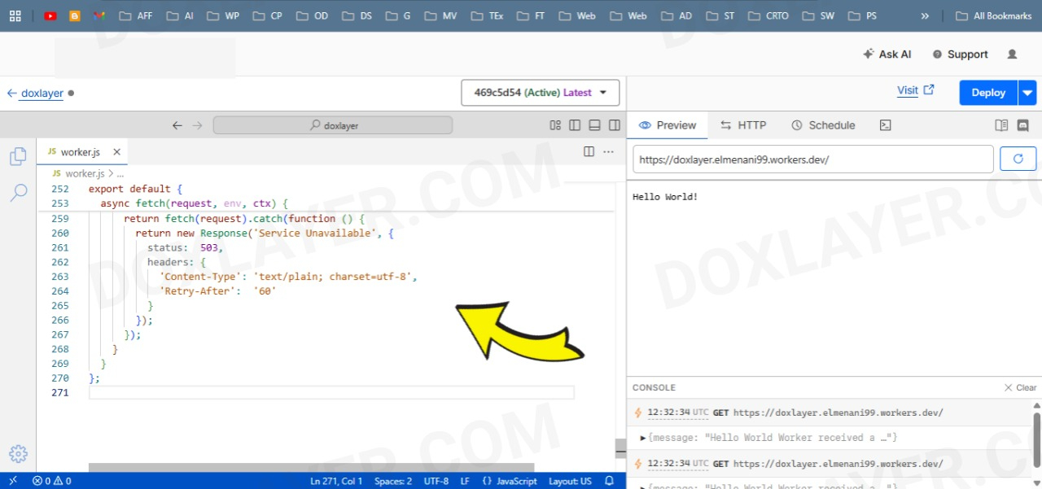Open the version 469c5d54 Active Latest dropdown
1042x489 pixels.
coord(540,93)
